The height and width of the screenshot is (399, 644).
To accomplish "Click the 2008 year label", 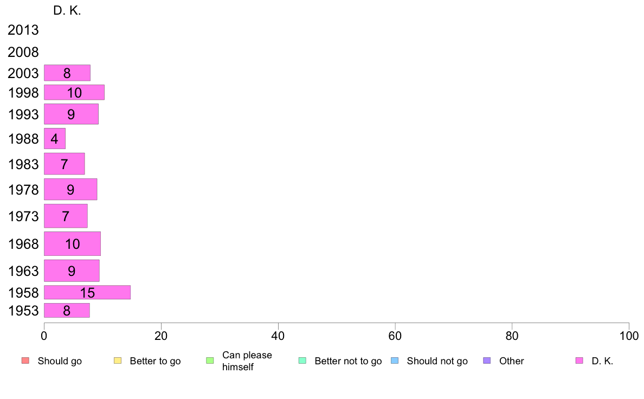I will click(23, 52).
